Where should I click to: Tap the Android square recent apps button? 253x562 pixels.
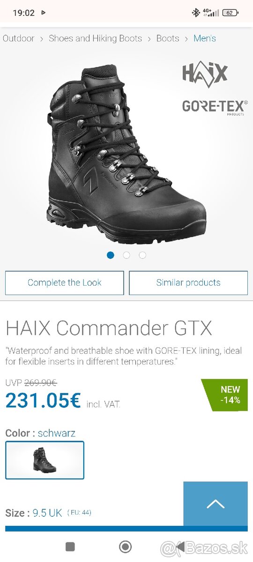[70, 547]
